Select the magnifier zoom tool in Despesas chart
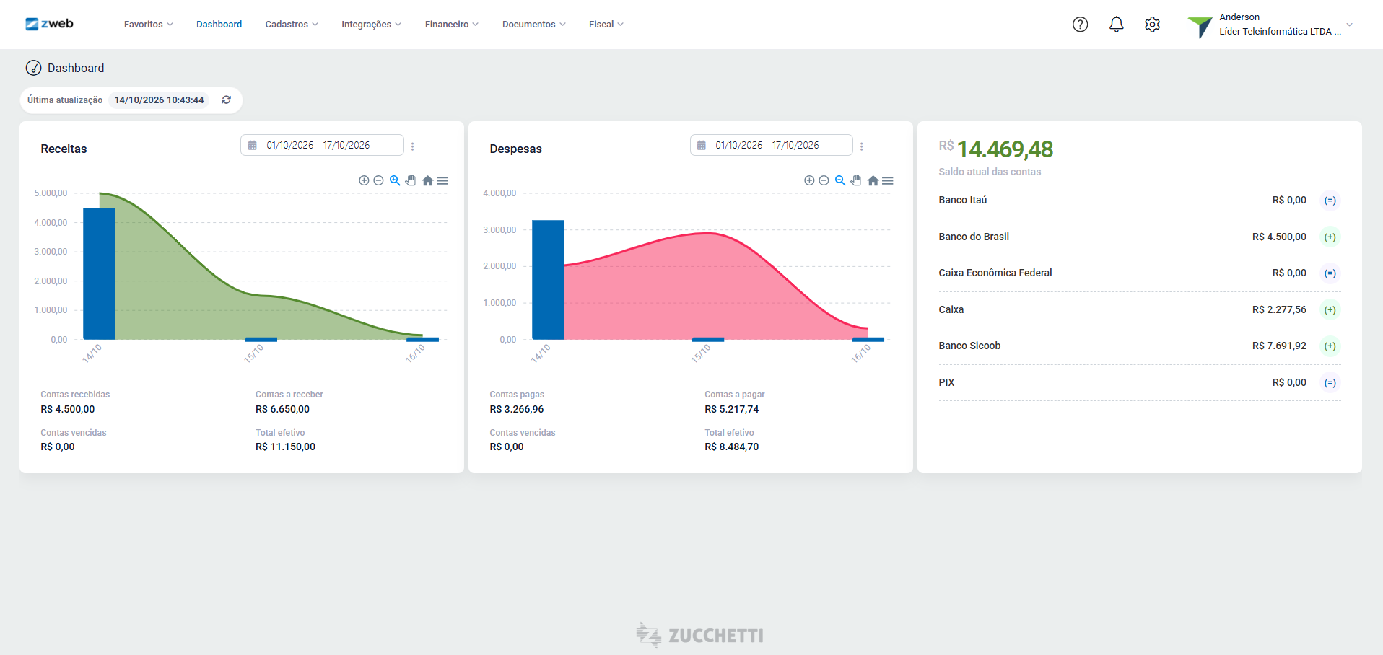The height and width of the screenshot is (655, 1383). point(840,180)
